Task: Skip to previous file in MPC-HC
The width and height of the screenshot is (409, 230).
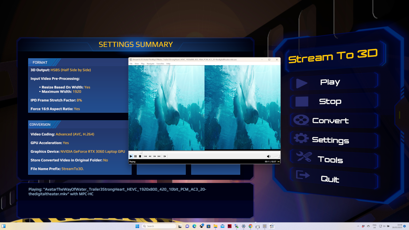Action: (x=145, y=156)
